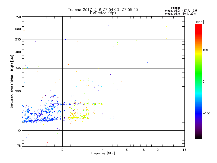Click the 'Phases' header text
The width and height of the screenshot is (217, 163).
(x=175, y=8)
